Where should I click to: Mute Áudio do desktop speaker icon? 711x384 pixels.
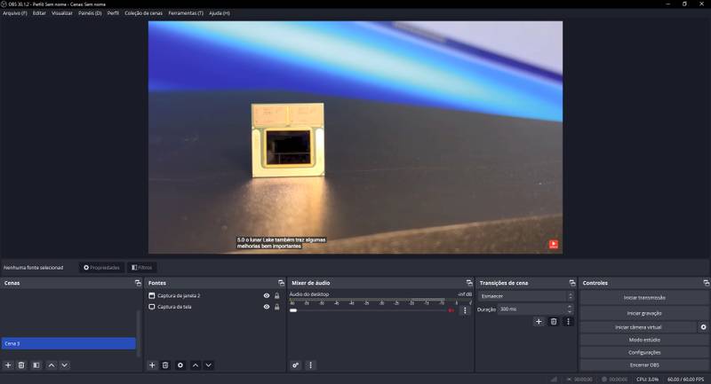[451, 310]
